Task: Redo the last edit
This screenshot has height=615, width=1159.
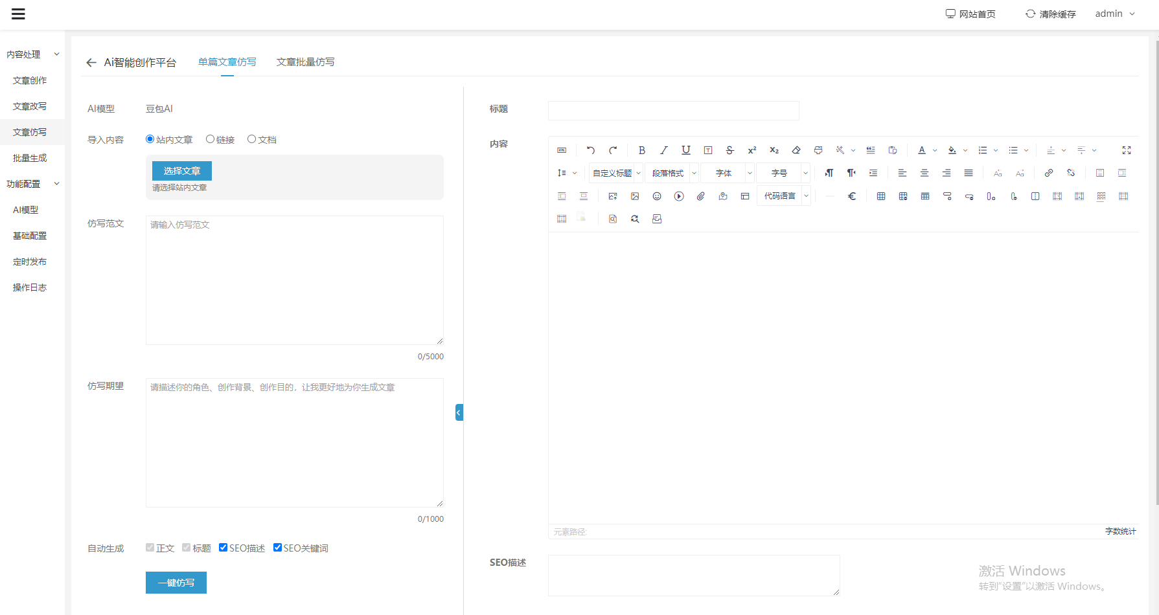Action: pos(613,150)
